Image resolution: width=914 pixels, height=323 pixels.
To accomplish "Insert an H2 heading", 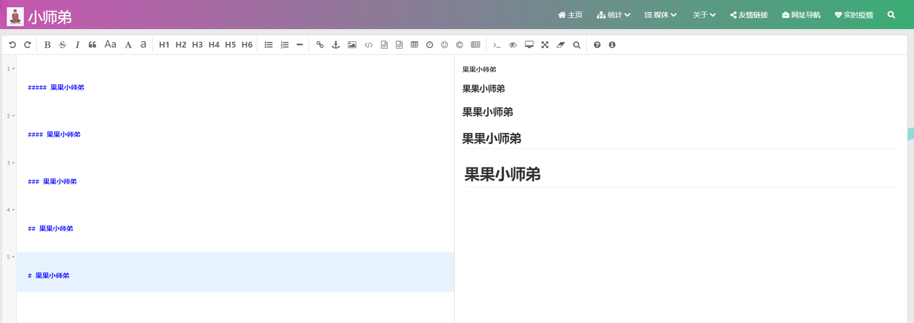I will pyautogui.click(x=181, y=45).
